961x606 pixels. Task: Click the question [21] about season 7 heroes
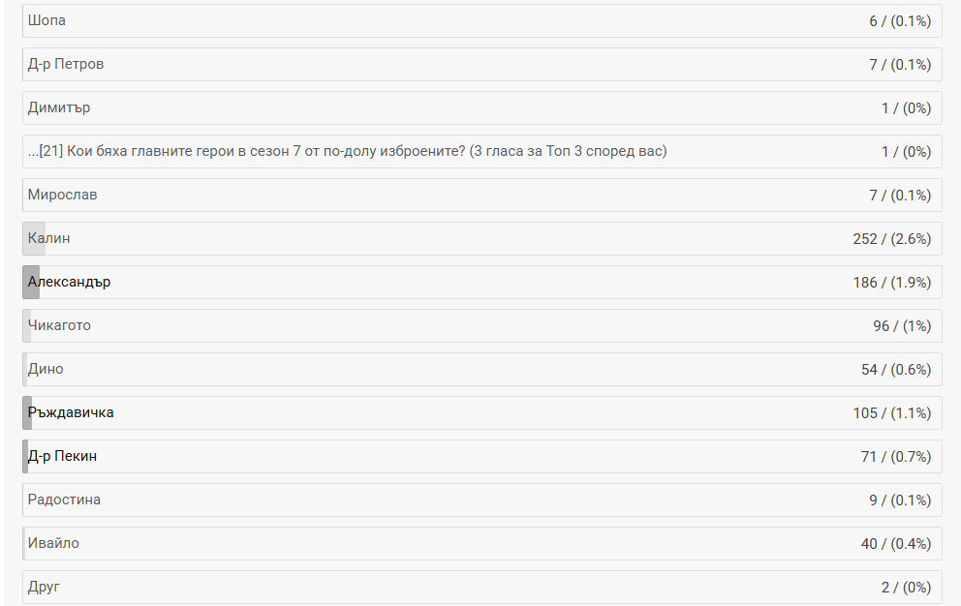(348, 152)
